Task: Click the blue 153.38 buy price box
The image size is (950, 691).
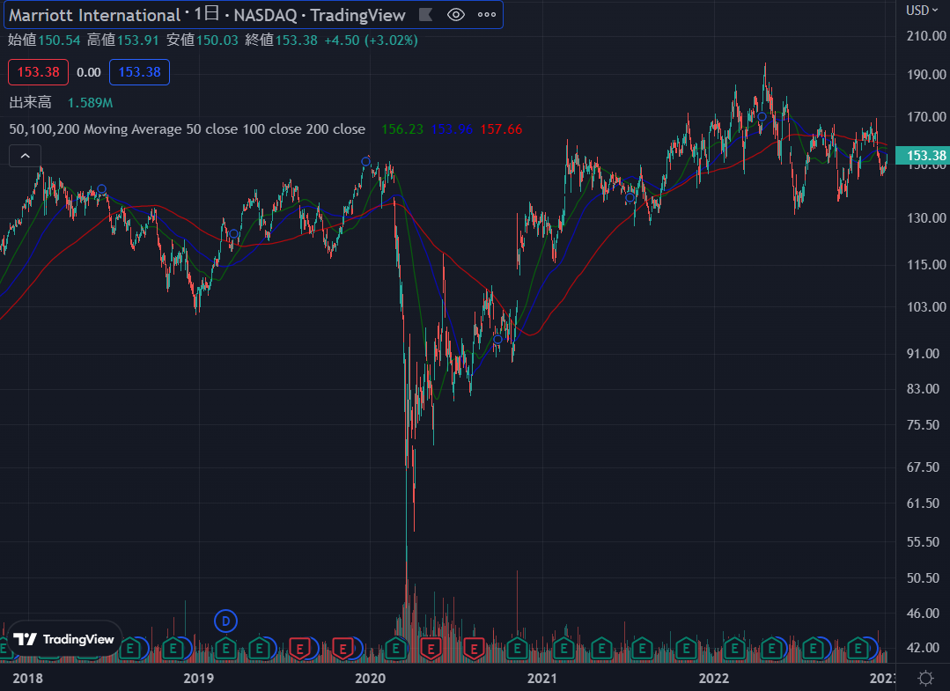Action: (x=139, y=72)
